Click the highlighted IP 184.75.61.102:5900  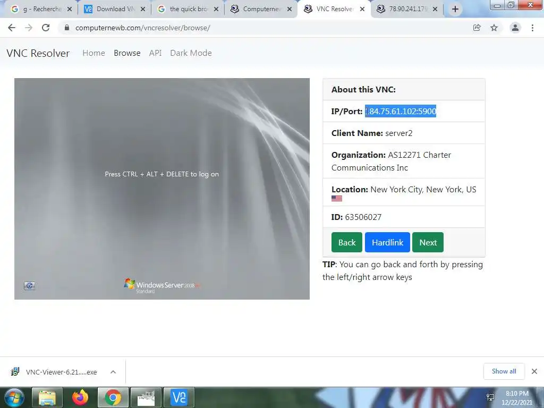coord(401,111)
